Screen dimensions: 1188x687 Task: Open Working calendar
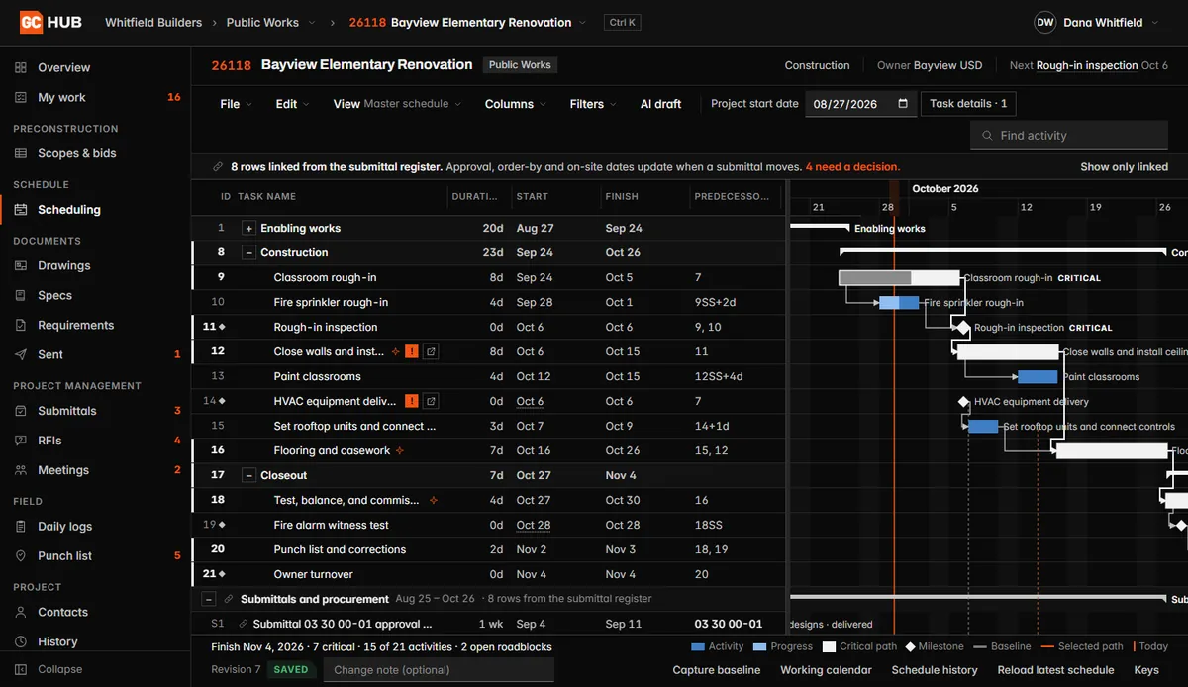pyautogui.click(x=826, y=670)
